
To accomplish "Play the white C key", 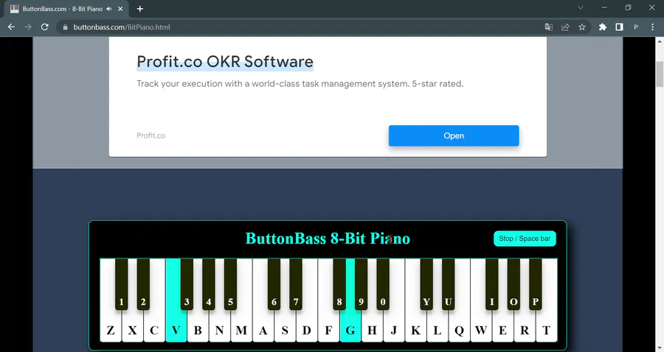I will [x=154, y=331].
